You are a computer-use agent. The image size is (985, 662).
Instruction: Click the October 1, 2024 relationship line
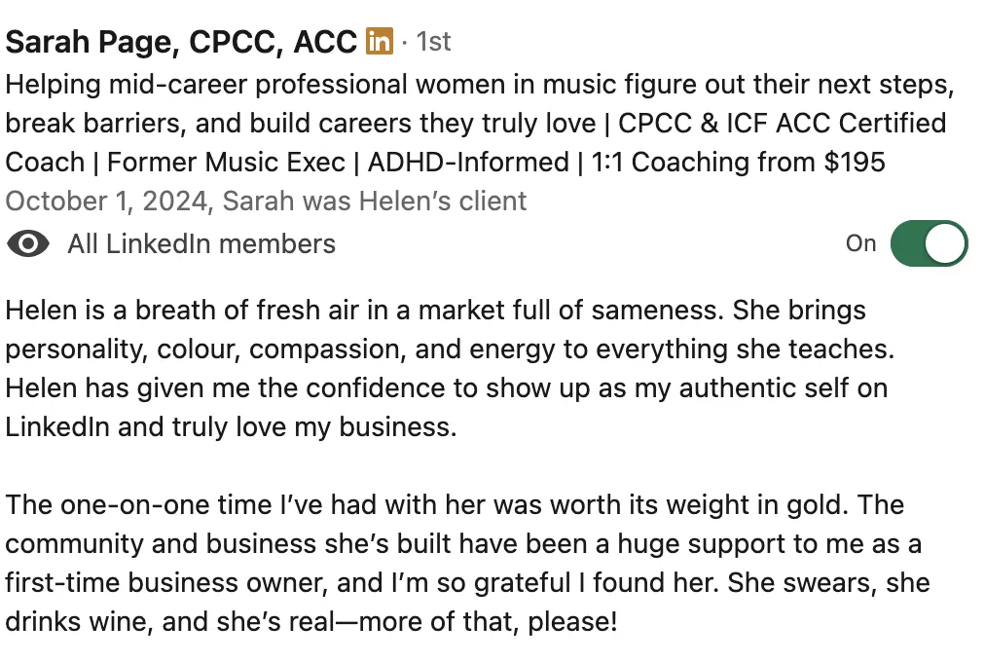click(x=266, y=201)
